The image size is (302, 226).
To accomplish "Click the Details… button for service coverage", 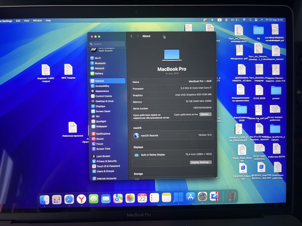I will [205, 114].
